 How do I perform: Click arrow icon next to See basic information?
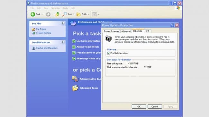tap(74, 41)
